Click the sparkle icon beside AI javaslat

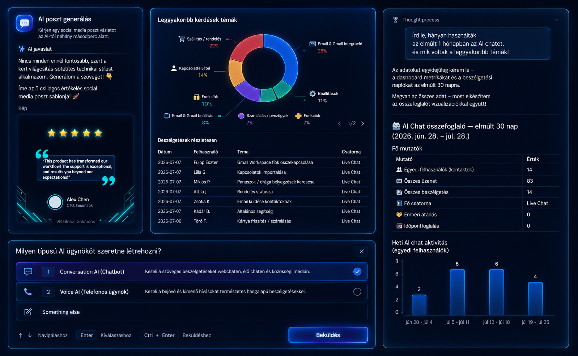coord(22,49)
